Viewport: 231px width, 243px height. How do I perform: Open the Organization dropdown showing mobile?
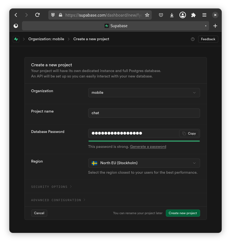pos(144,93)
